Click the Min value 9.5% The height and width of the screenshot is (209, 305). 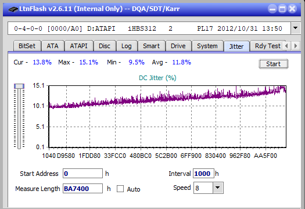coord(137,62)
